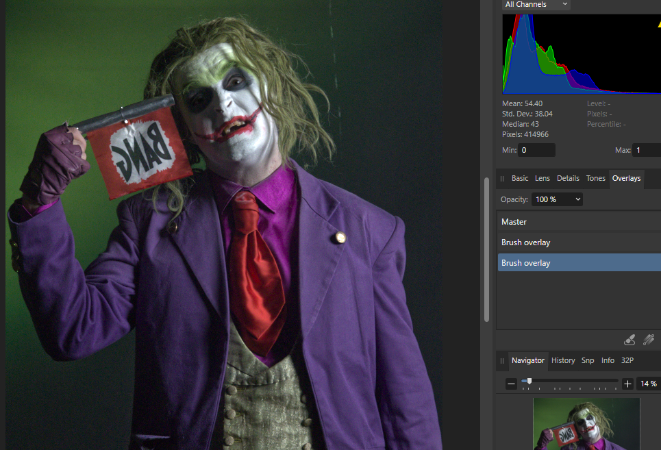Switch to the Lens tab
The image size is (661, 450).
(542, 178)
